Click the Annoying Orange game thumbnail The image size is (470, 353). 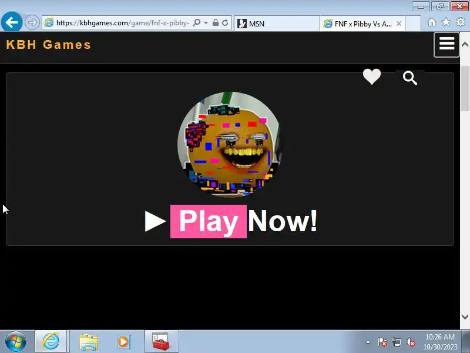click(230, 144)
